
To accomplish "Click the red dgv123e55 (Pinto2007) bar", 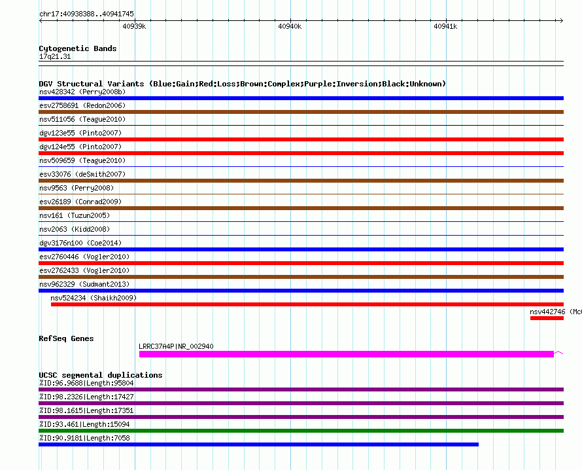I will pyautogui.click(x=301, y=139).
